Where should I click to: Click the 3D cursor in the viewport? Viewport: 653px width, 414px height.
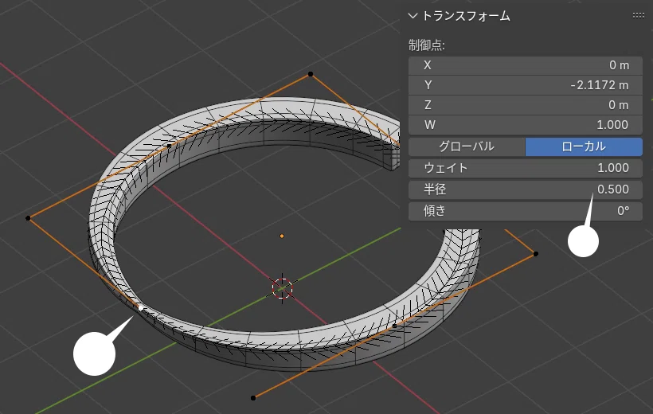tap(283, 287)
